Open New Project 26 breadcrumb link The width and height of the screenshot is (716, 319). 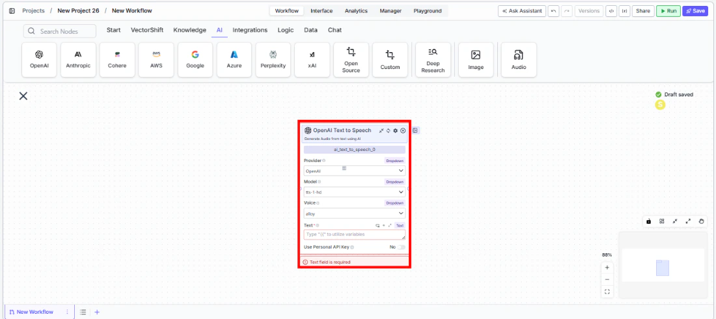(x=78, y=10)
